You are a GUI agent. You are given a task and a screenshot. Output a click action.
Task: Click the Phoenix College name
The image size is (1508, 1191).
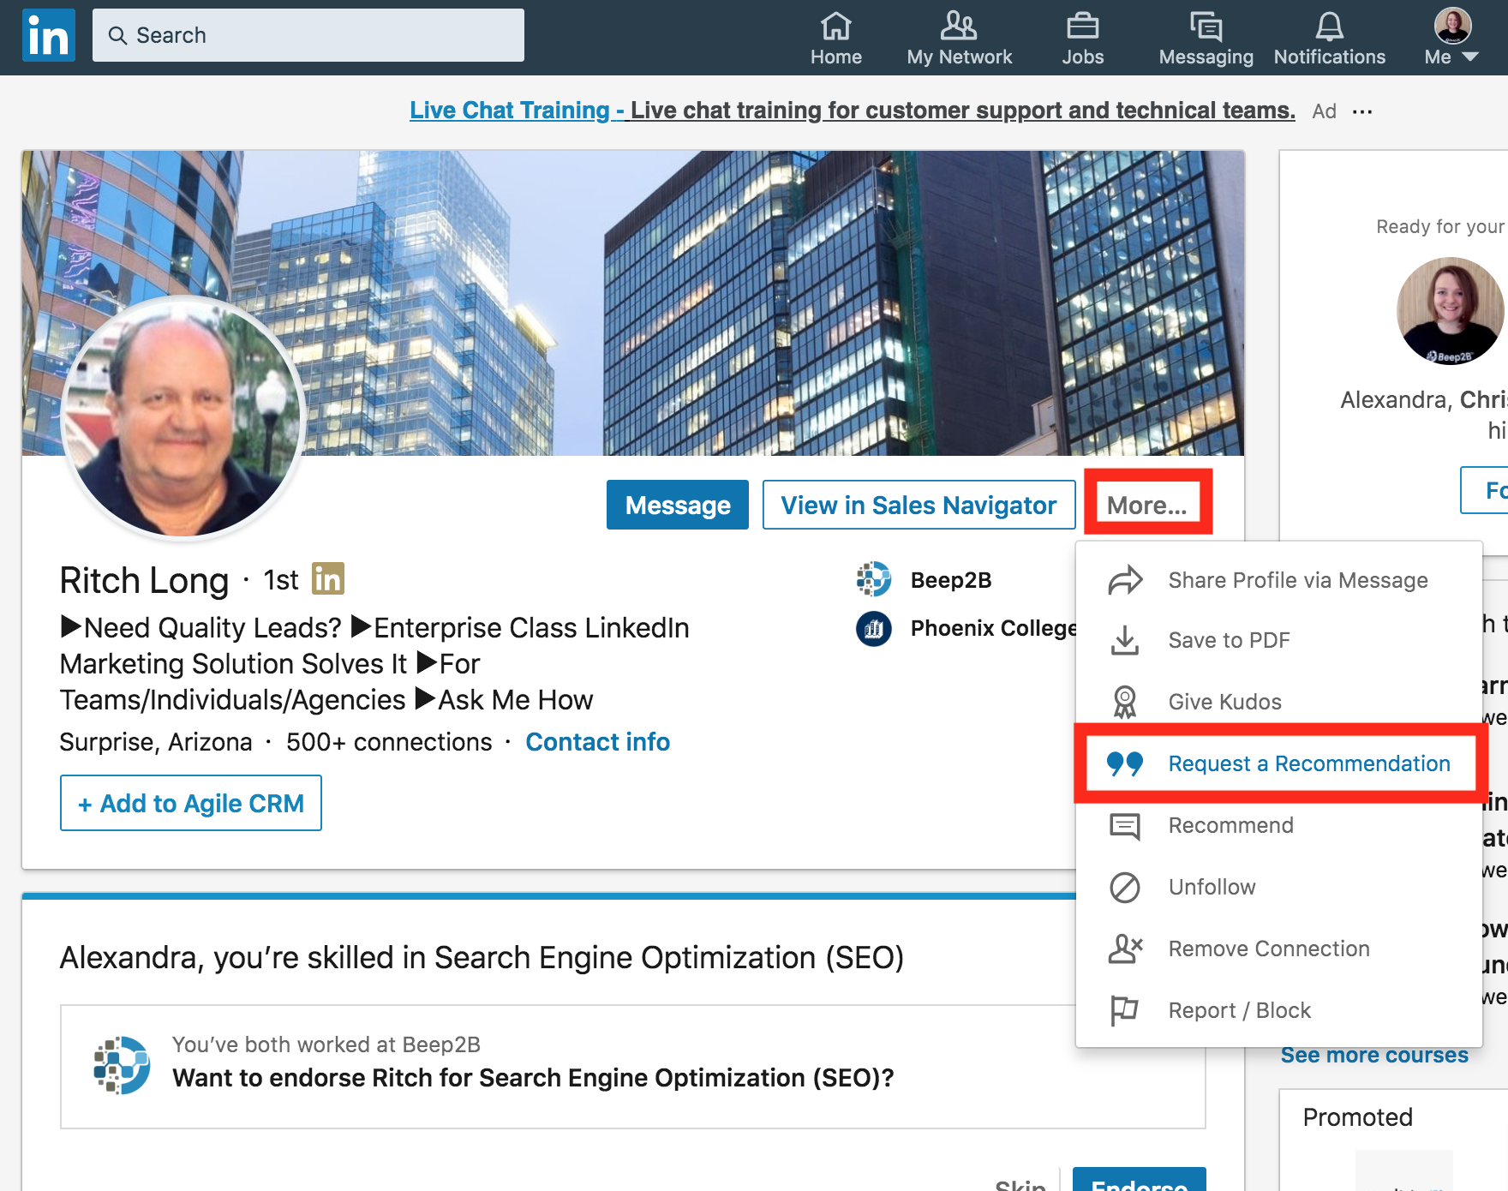point(994,628)
